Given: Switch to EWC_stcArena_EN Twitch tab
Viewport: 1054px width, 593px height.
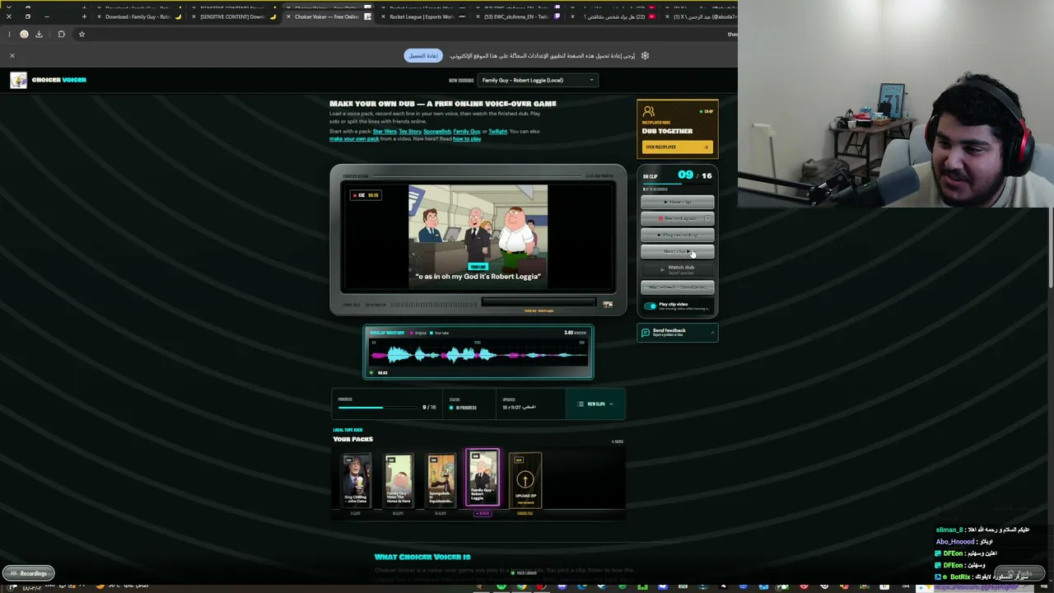Looking at the screenshot, I should [x=517, y=16].
